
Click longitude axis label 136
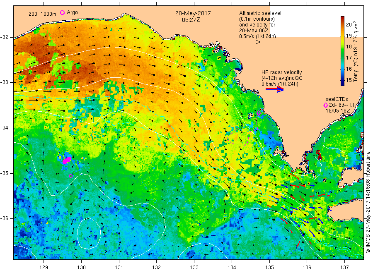tap(307, 268)
